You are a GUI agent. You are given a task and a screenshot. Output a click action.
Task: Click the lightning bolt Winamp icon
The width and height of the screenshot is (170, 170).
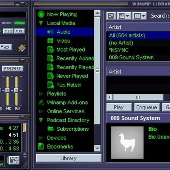[x=22, y=48]
